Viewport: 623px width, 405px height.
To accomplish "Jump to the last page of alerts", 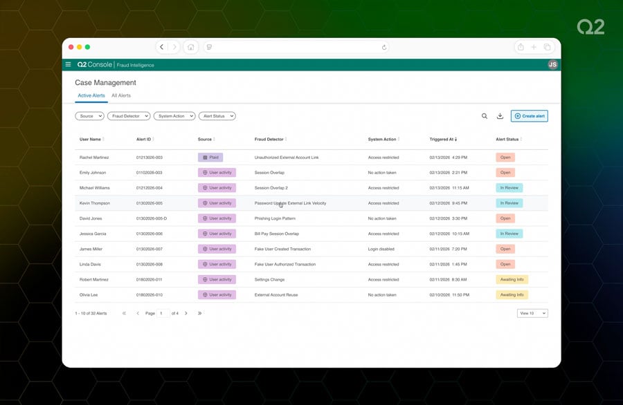I will (x=200, y=313).
